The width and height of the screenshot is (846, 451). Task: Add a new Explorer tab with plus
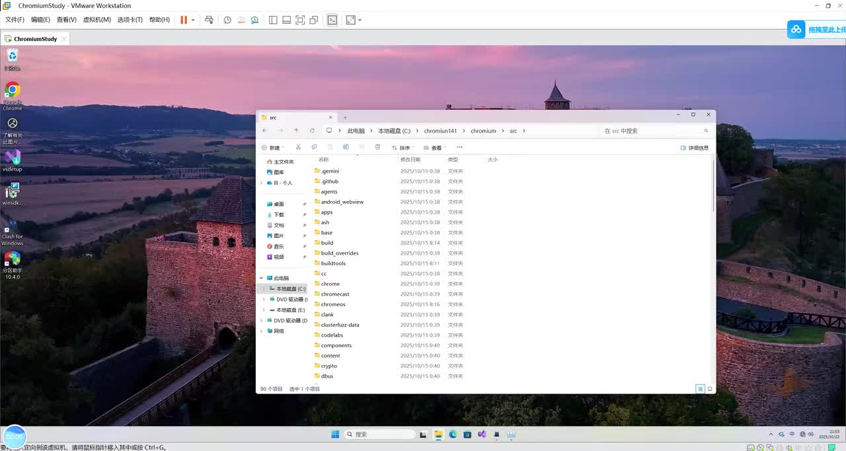345,118
